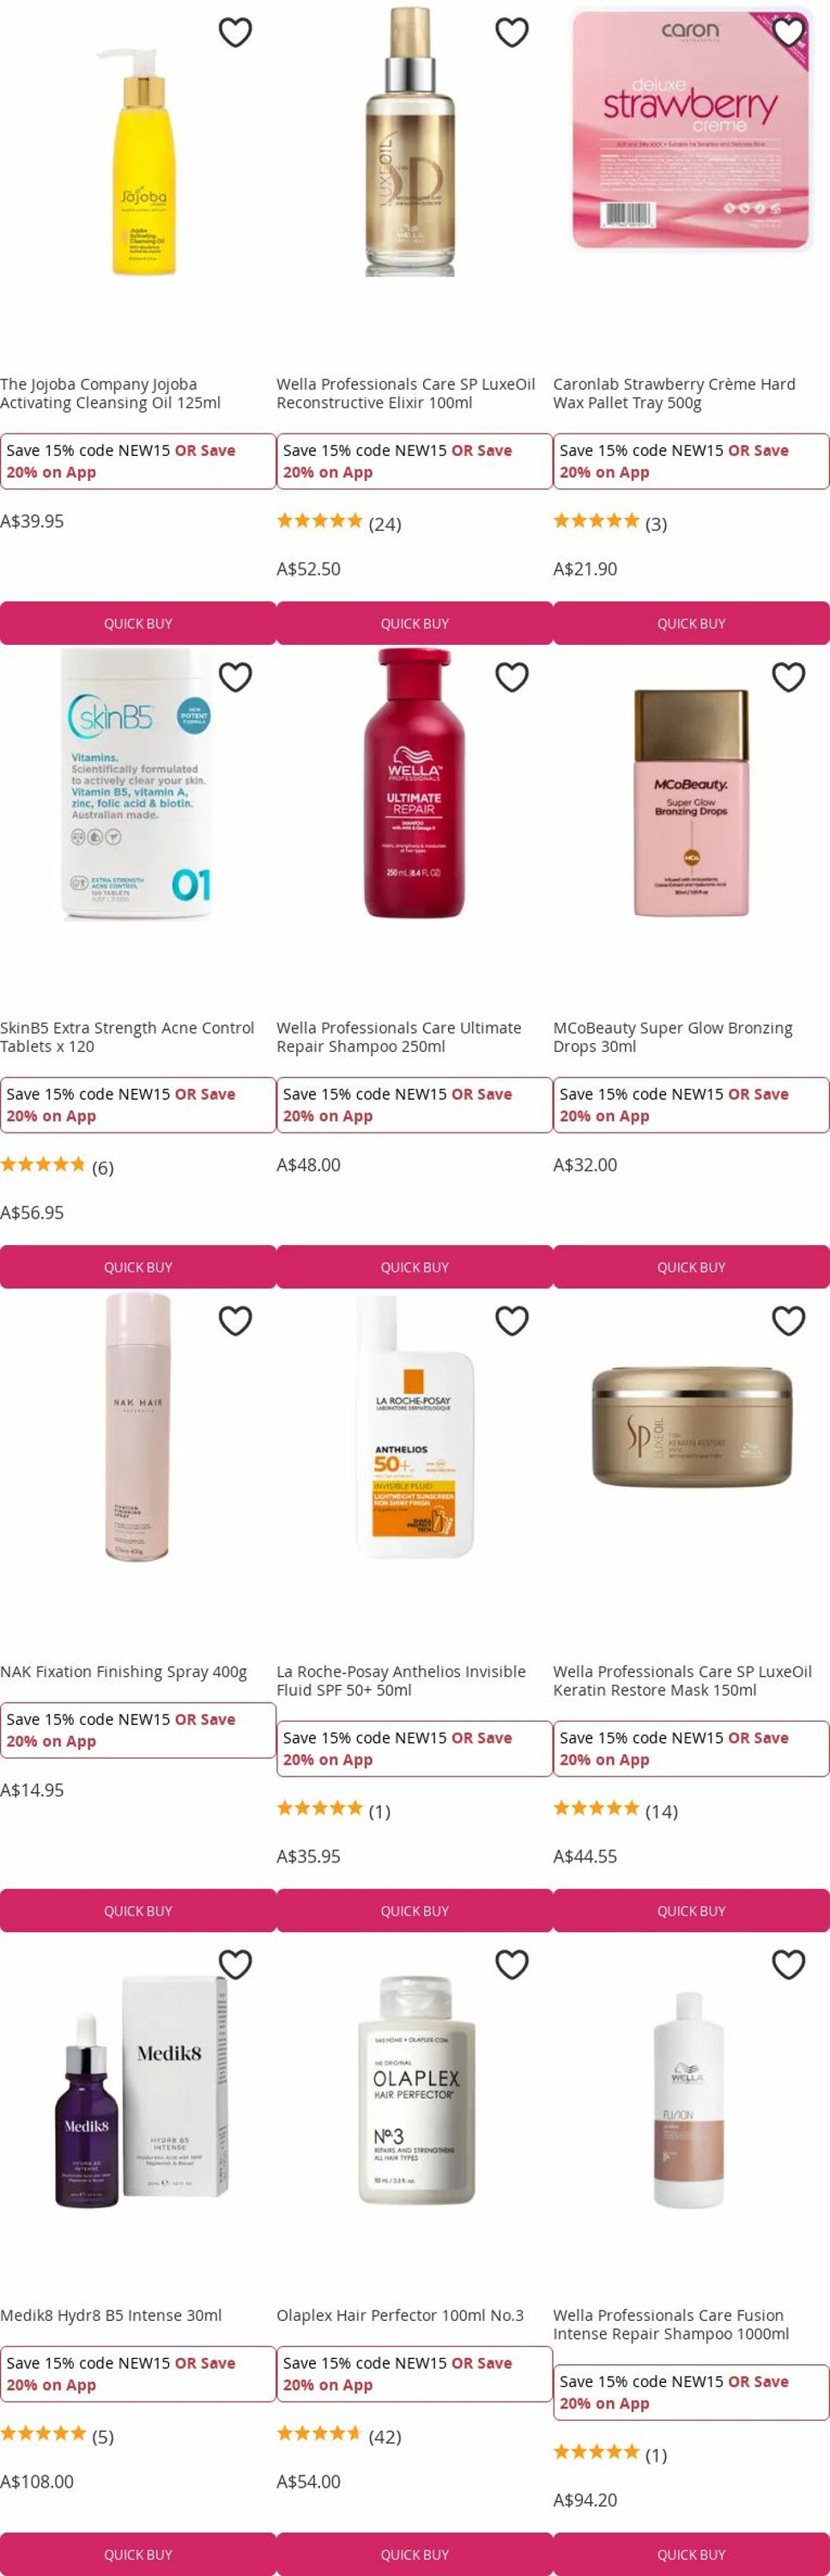
Task: Favorite La Roche-Posay Anthelios sunscreen
Action: [512, 1321]
